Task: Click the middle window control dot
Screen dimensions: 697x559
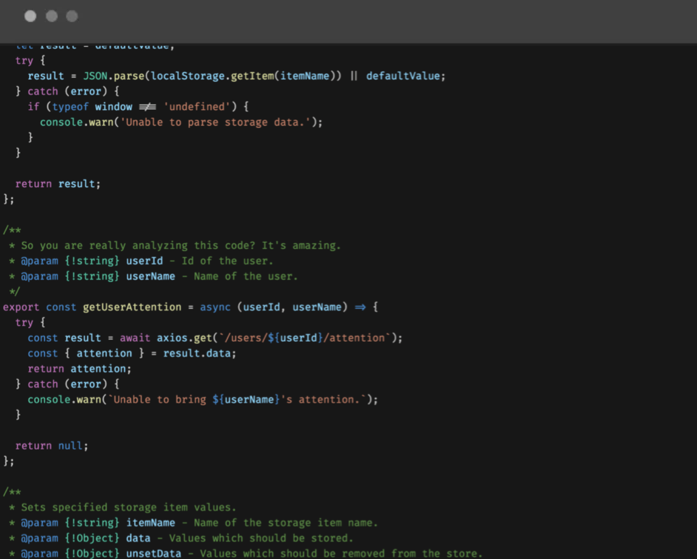Action: (52, 17)
